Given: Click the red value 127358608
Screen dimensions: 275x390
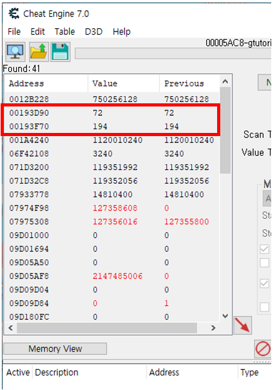Looking at the screenshot, I should point(115,208).
